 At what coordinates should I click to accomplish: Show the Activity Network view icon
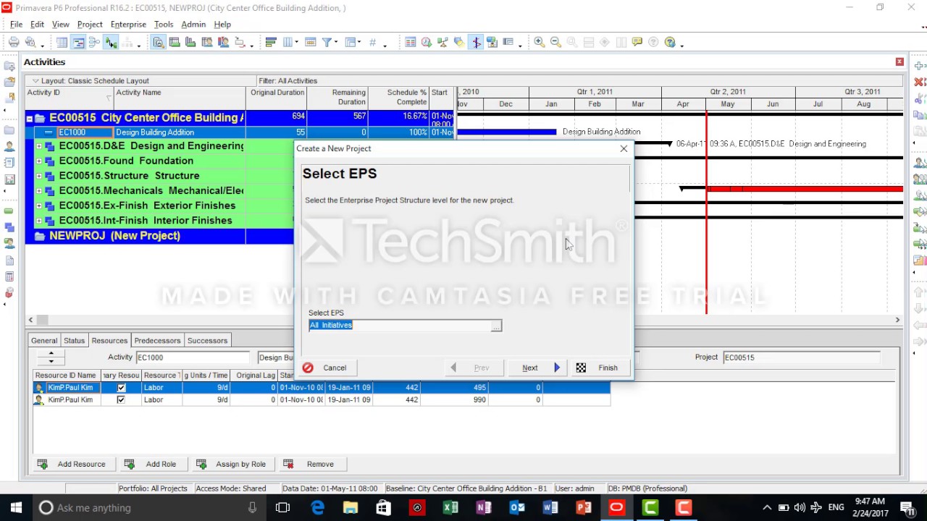94,42
